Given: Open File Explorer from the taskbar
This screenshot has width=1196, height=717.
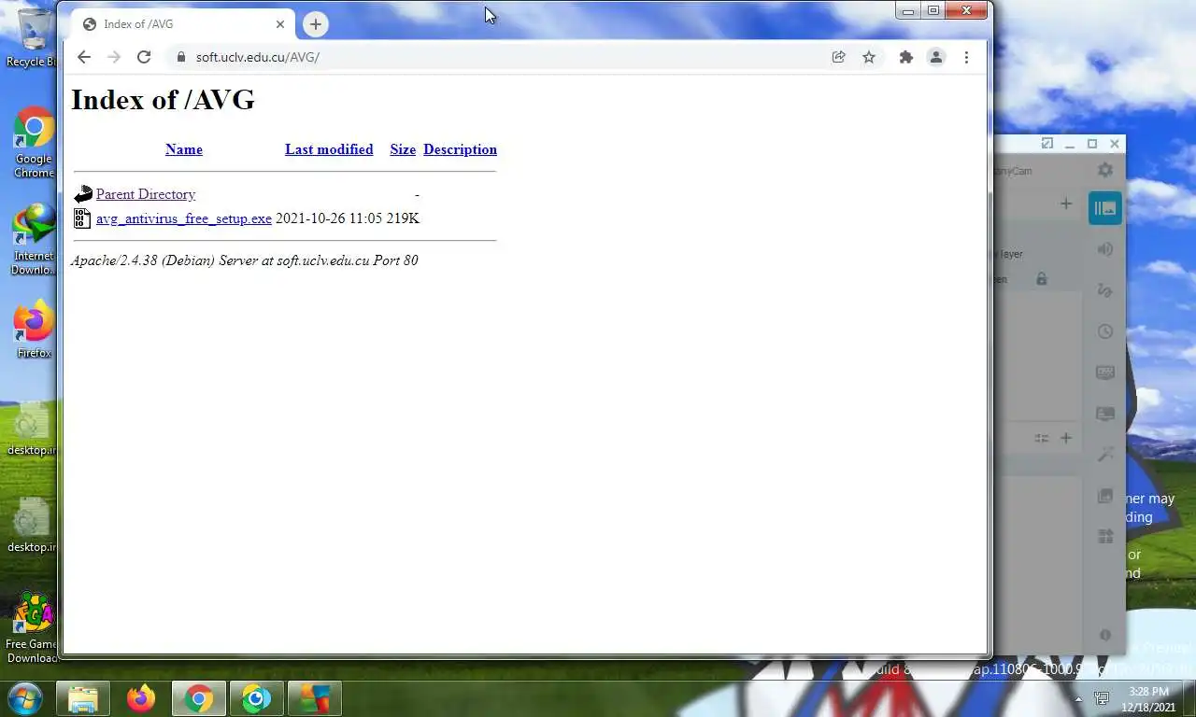Looking at the screenshot, I should [x=83, y=698].
